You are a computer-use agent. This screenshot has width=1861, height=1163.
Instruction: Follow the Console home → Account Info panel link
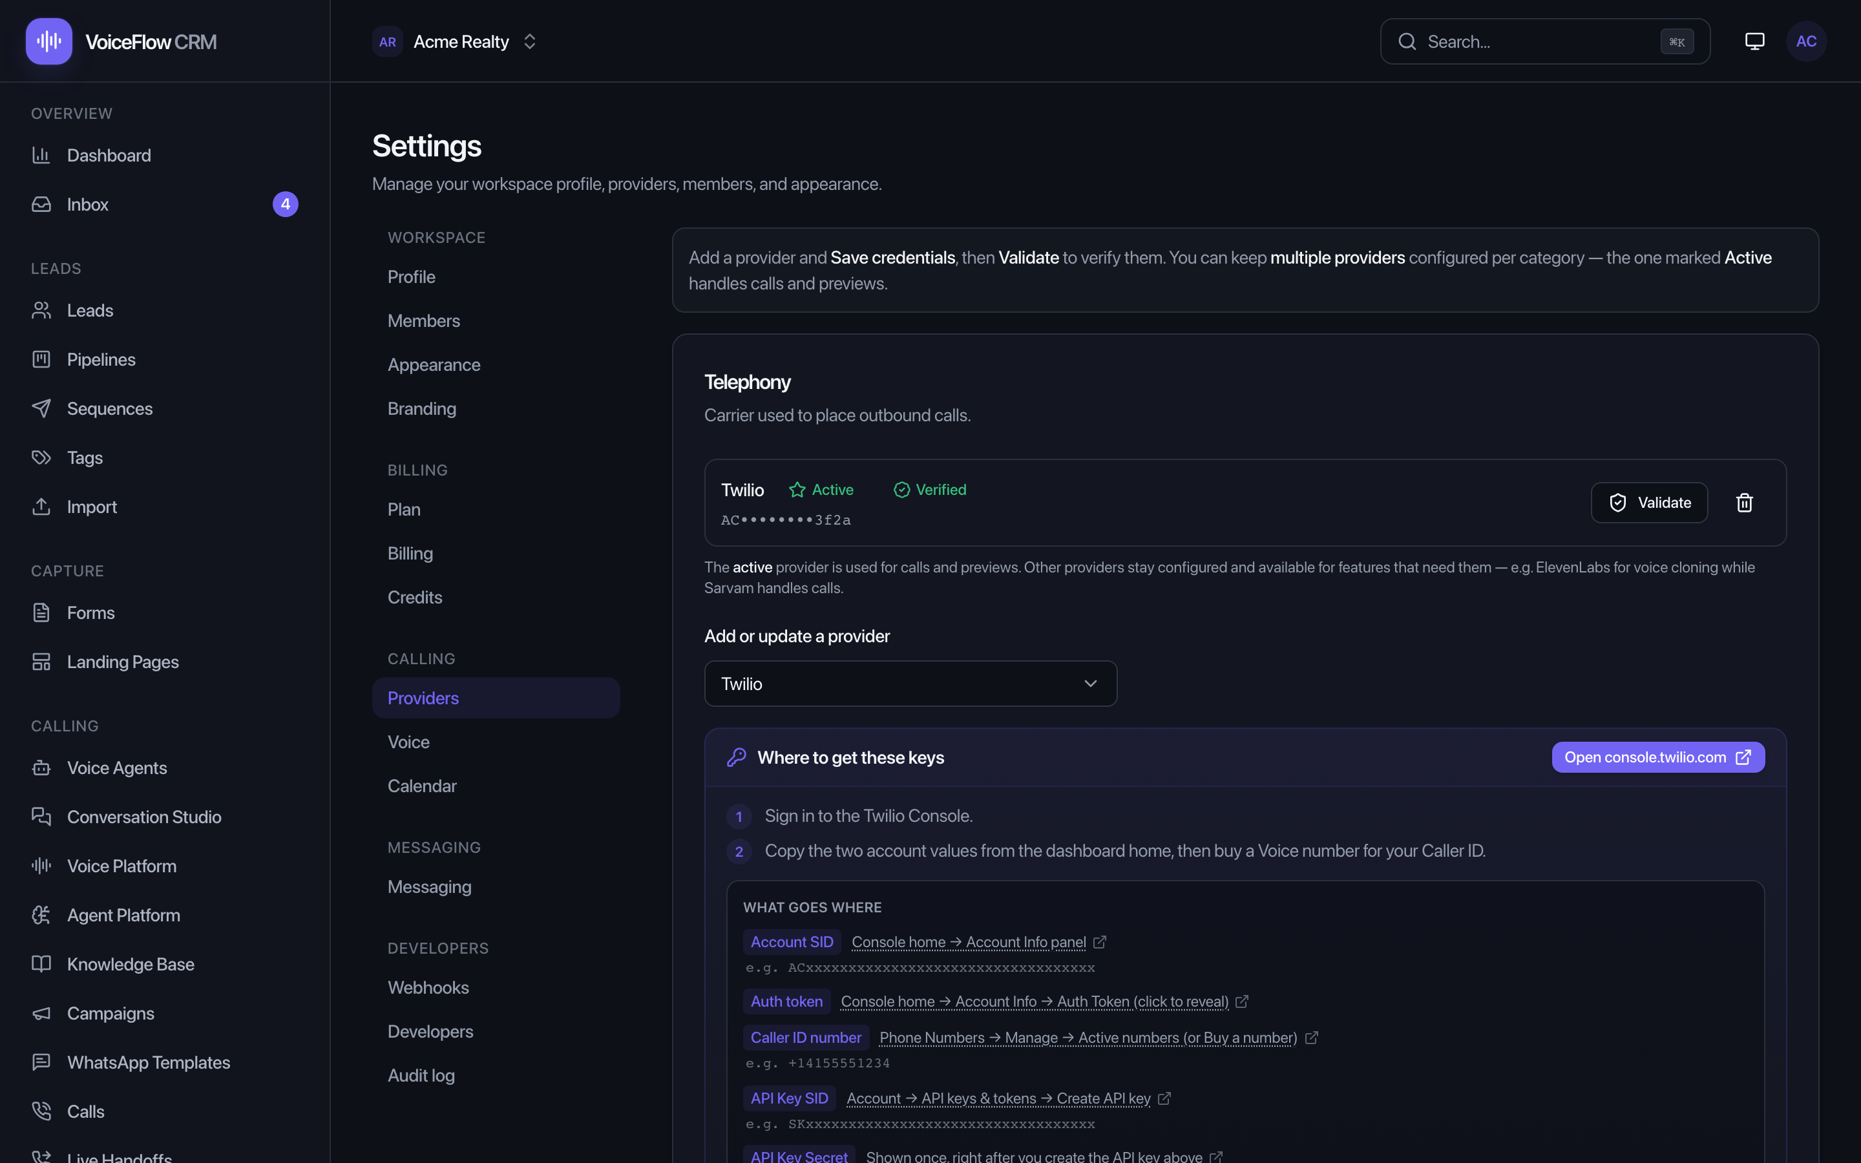[x=969, y=942]
